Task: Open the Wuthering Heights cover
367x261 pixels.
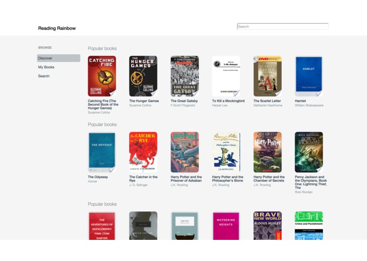Action: [226, 226]
